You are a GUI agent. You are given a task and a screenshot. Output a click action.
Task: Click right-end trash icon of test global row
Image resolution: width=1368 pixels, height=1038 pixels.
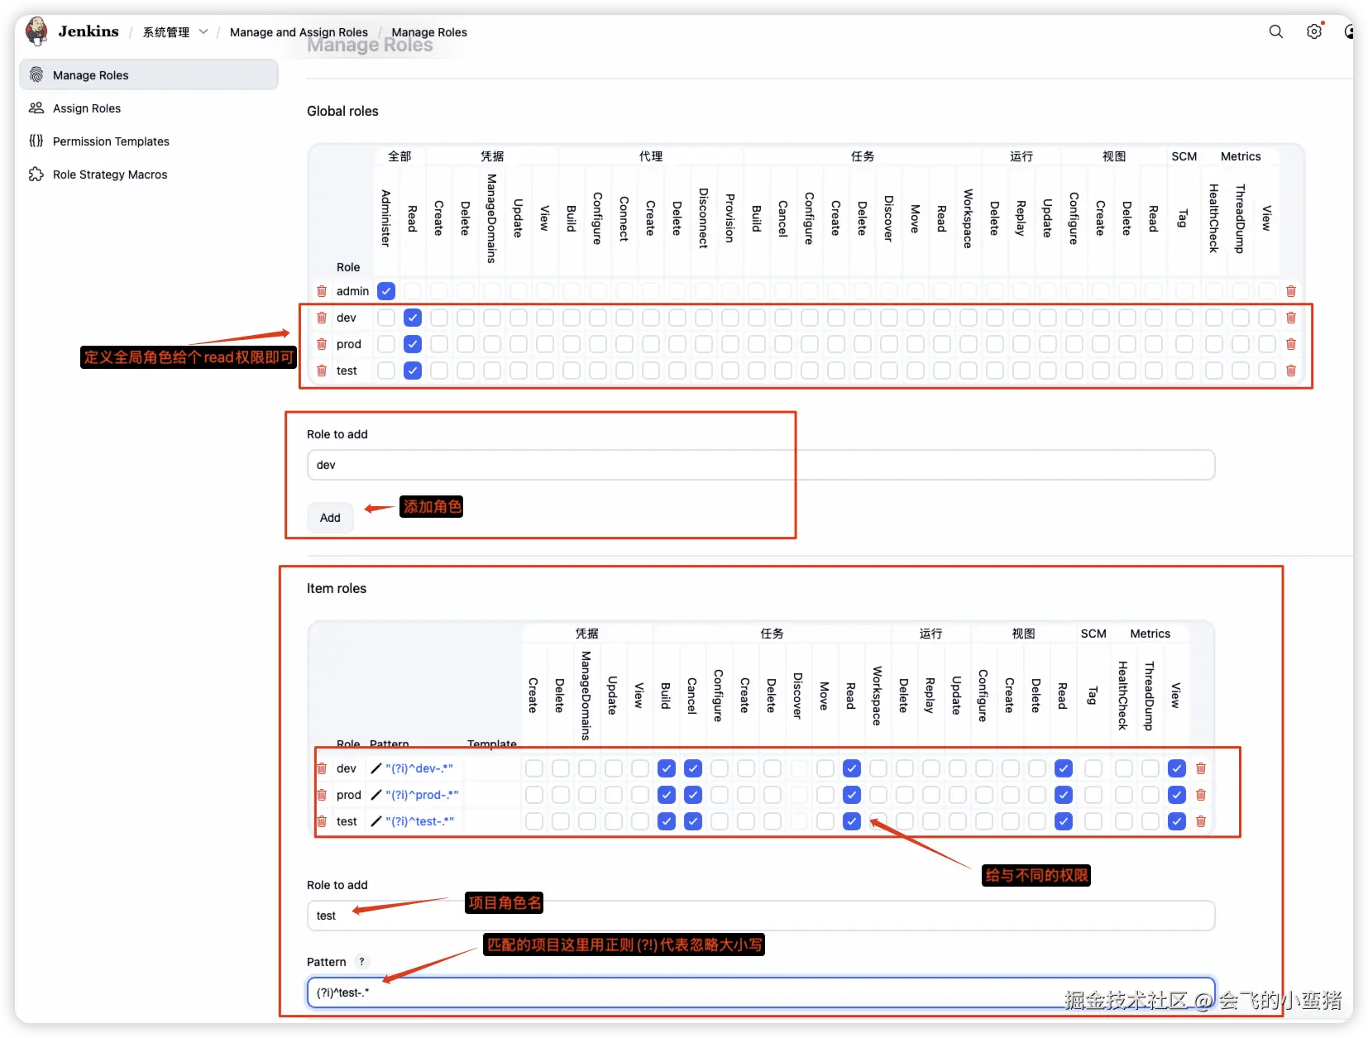(1291, 371)
